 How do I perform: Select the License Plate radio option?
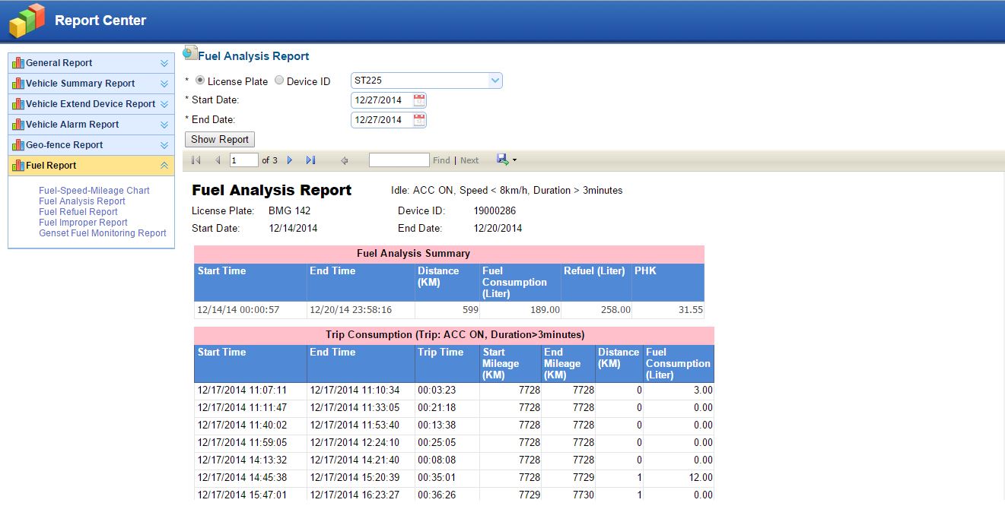[200, 81]
